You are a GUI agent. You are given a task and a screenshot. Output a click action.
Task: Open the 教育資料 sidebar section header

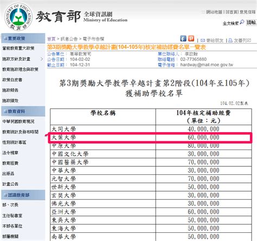click(23, 111)
